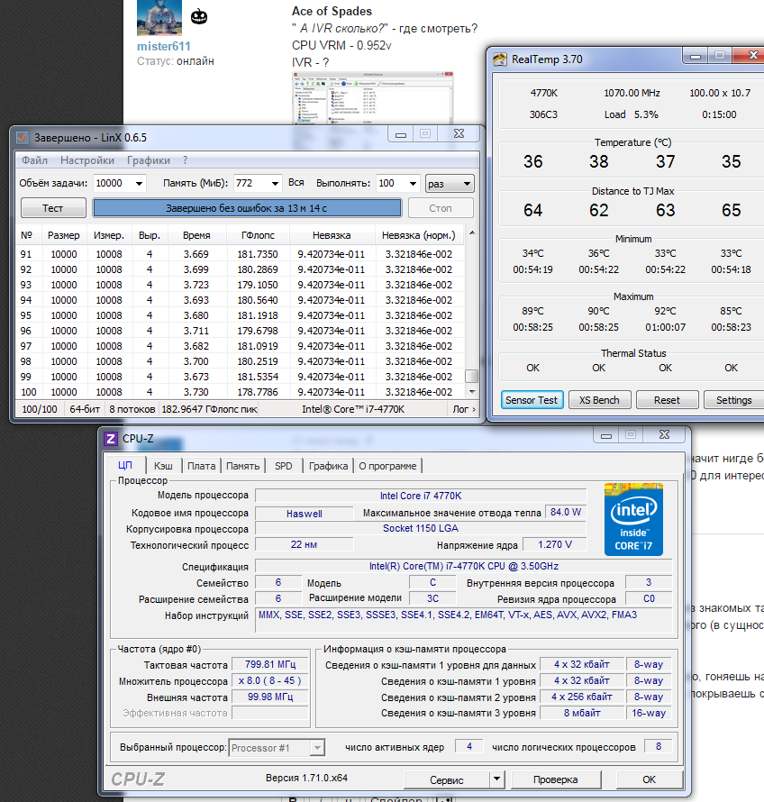This screenshot has width=764, height=802.
Task: Open the О программе tab in CPU-Z
Action: tap(387, 466)
